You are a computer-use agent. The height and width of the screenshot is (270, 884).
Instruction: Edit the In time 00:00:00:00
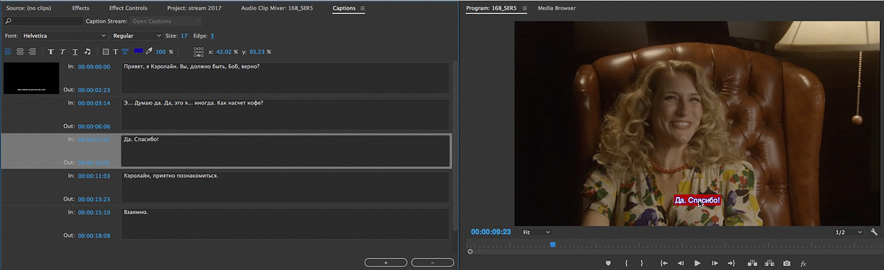94,67
